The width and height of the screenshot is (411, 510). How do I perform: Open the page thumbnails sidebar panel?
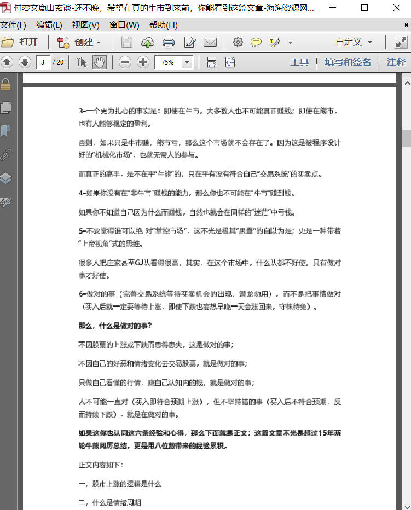6,107
